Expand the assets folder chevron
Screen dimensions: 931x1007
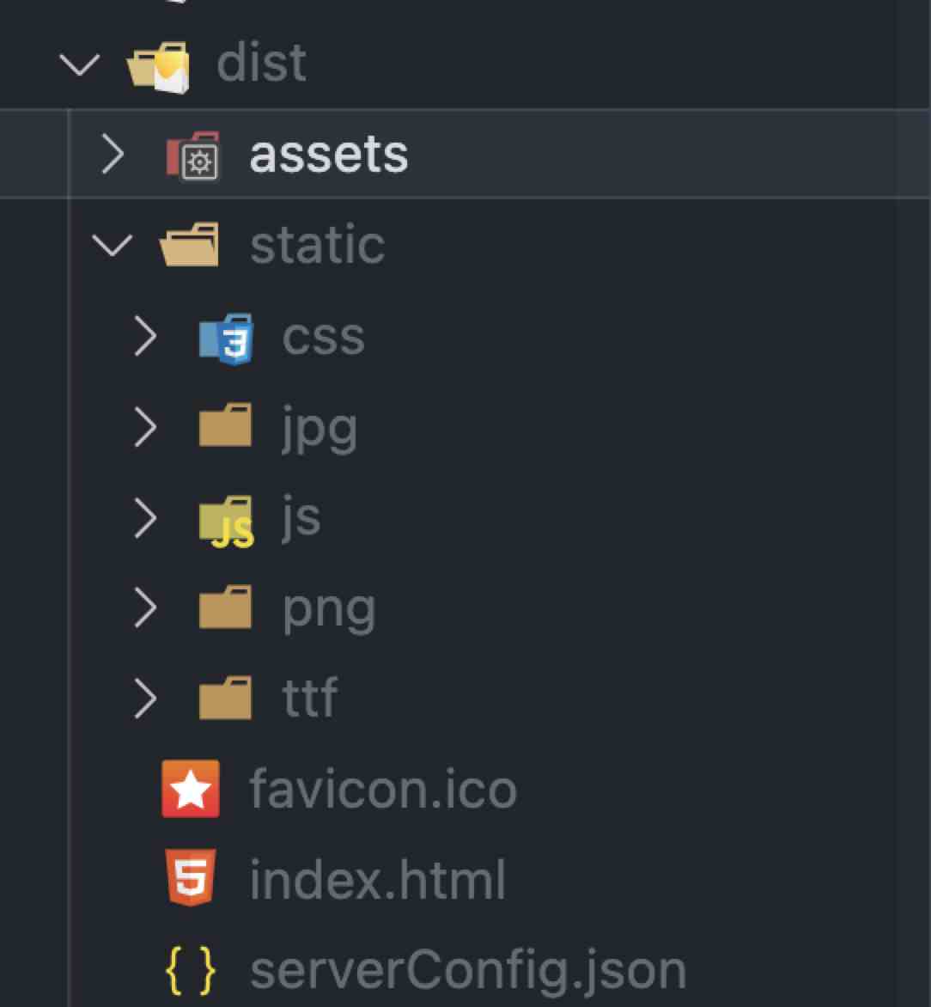[x=113, y=156]
